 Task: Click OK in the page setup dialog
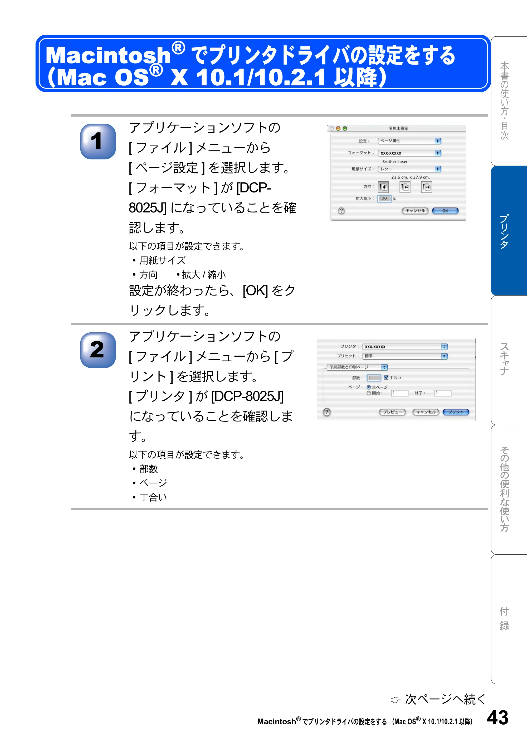(x=445, y=211)
